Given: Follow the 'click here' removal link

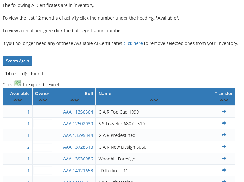Looking at the screenshot, I should (133, 43).
